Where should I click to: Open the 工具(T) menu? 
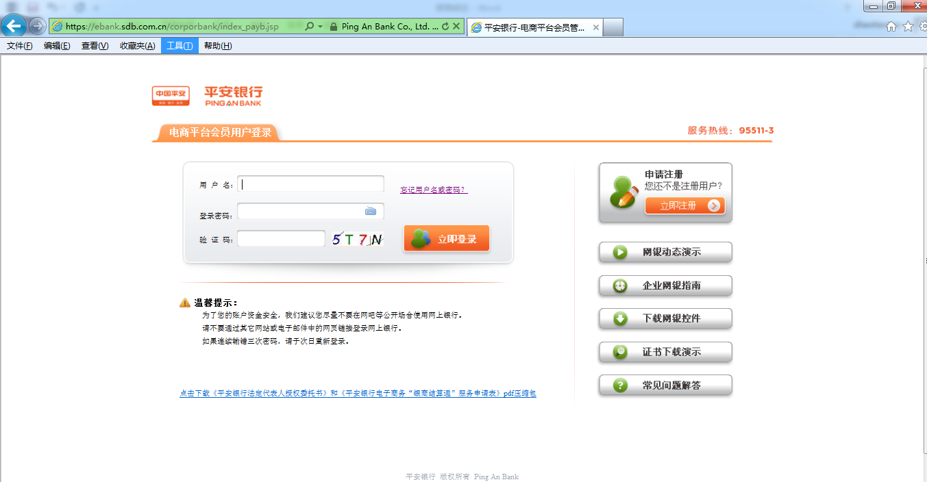[180, 46]
